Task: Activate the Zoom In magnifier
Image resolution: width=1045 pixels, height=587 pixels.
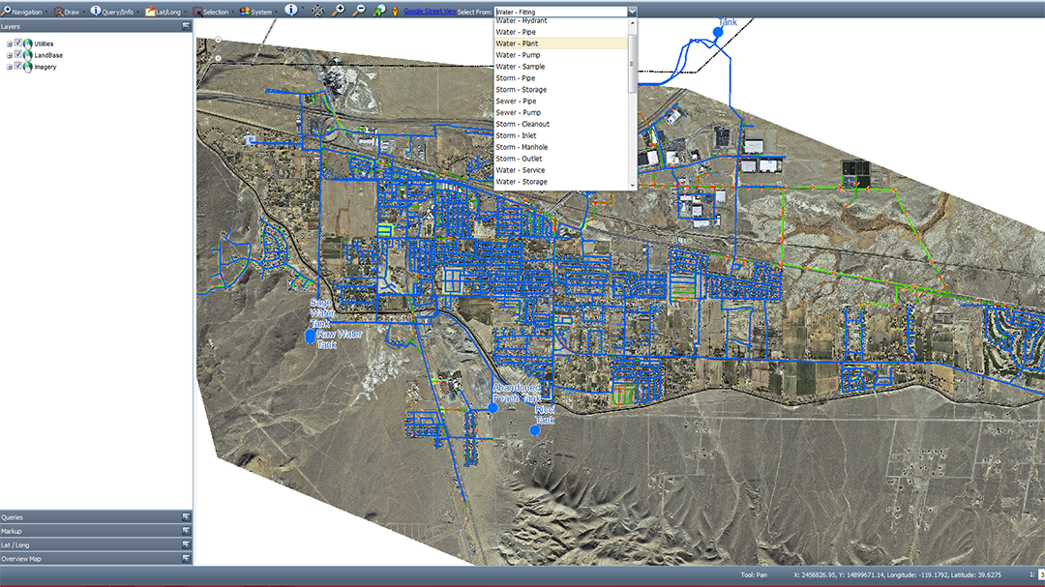Action: pos(339,11)
